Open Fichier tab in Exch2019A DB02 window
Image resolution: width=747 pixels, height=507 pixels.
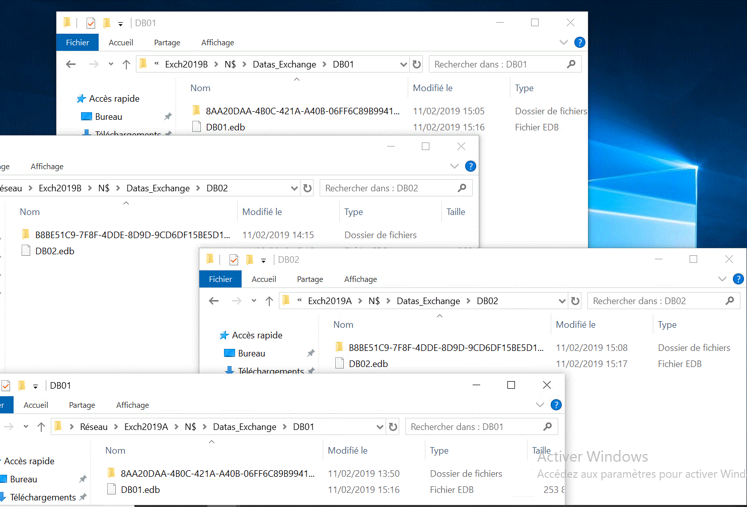(220, 279)
